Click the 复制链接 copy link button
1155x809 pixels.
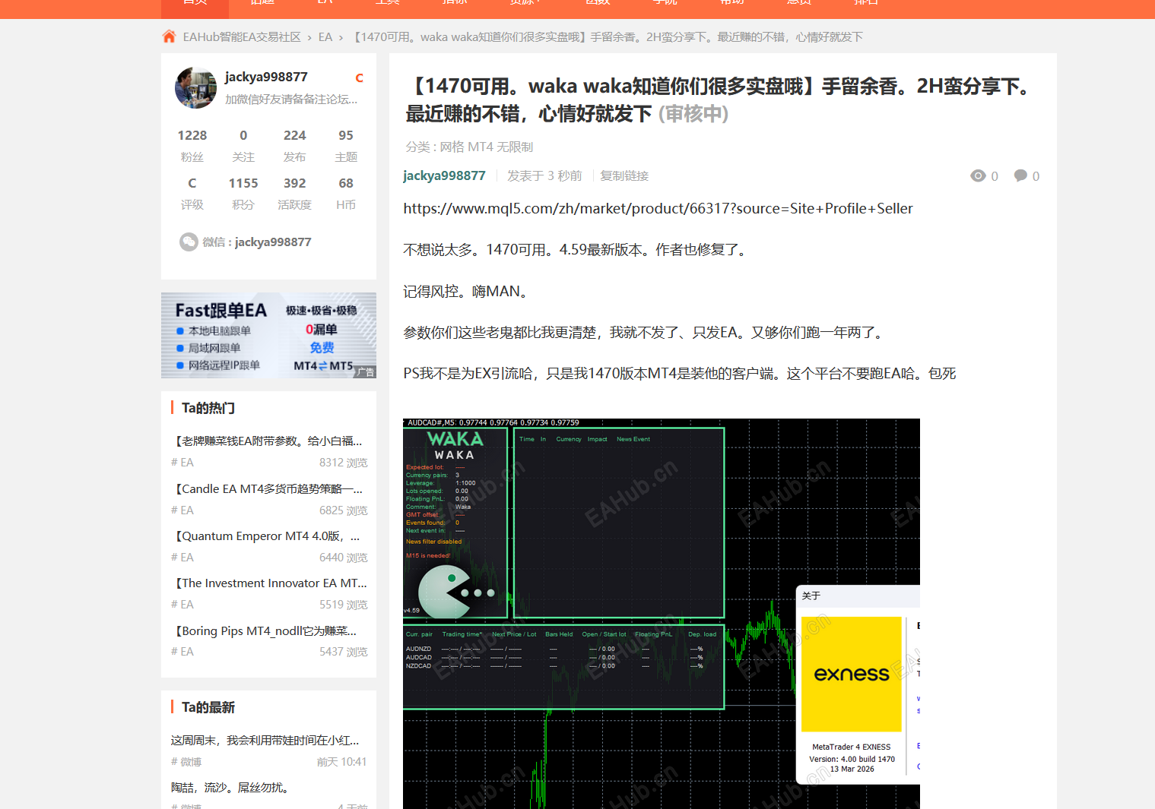[624, 175]
